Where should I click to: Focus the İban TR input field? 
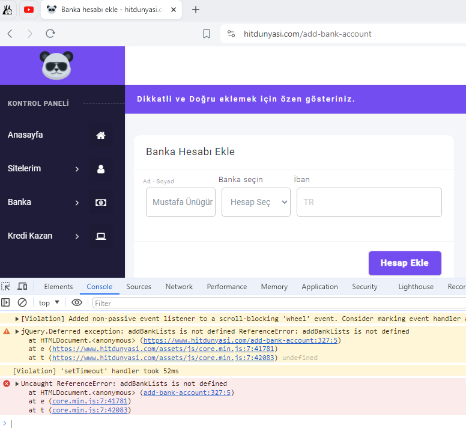pos(369,202)
